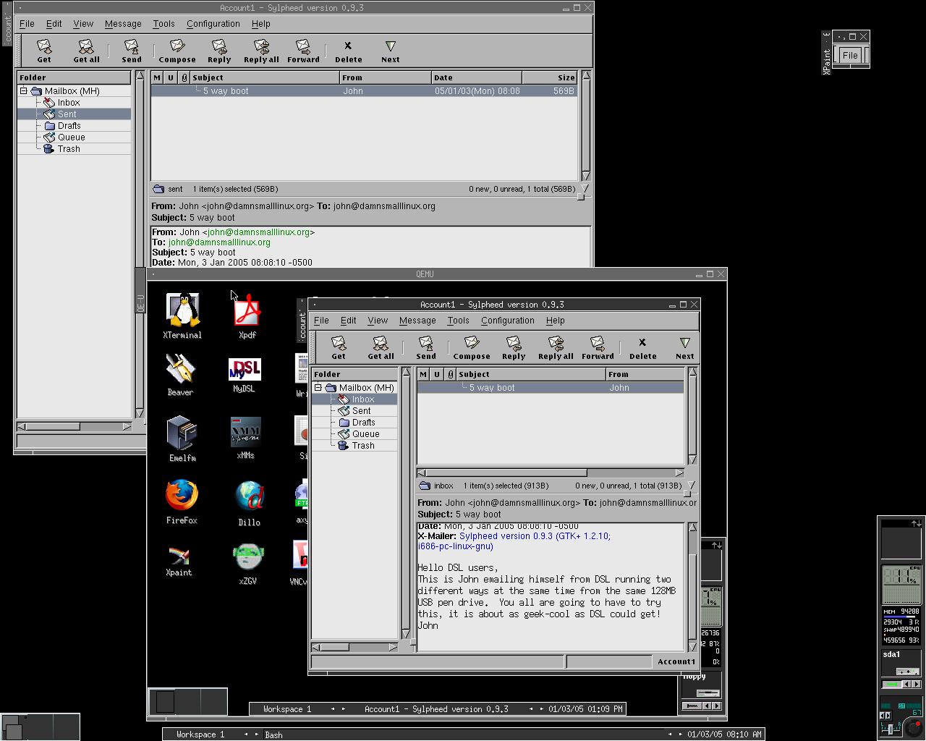The height and width of the screenshot is (741, 926).
Task: Open Beaver editor desktop icon
Action: coord(180,375)
